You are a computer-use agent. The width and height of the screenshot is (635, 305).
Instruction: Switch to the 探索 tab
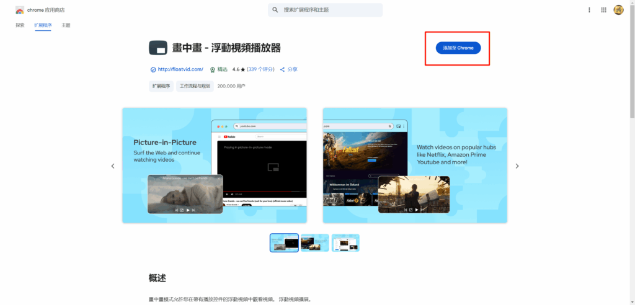pyautogui.click(x=20, y=25)
